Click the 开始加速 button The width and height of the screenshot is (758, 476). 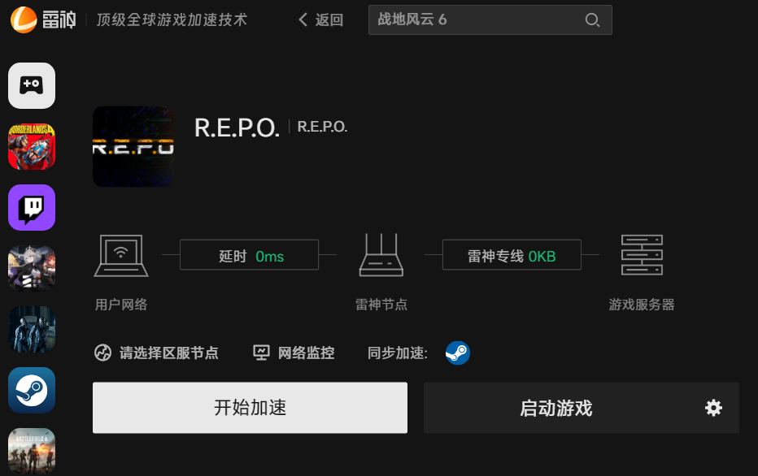[250, 408]
